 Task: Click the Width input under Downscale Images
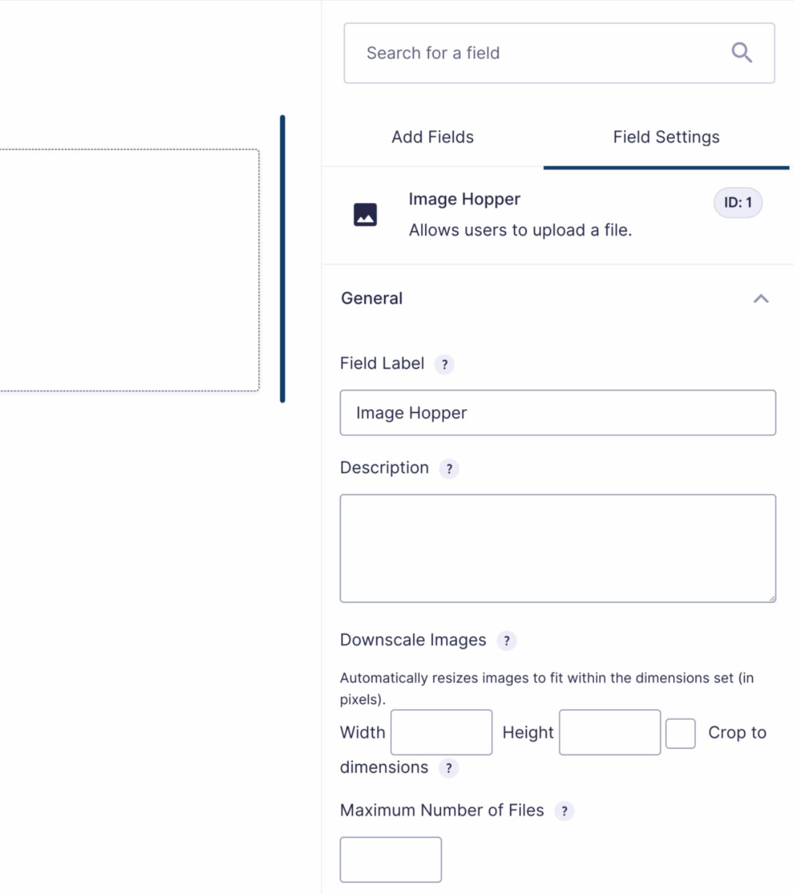click(x=440, y=733)
